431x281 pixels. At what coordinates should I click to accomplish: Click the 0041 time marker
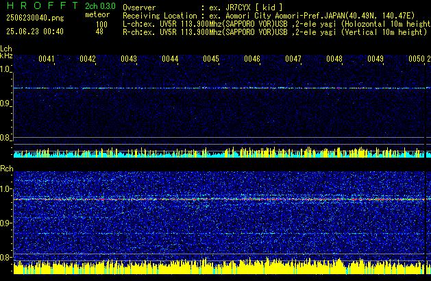click(x=47, y=59)
